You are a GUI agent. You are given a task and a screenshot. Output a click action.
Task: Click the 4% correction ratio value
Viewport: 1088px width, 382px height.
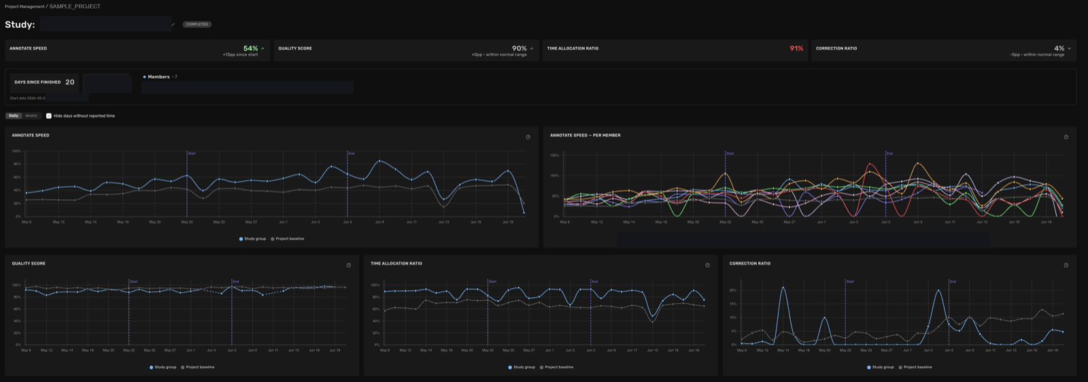[x=1059, y=48]
